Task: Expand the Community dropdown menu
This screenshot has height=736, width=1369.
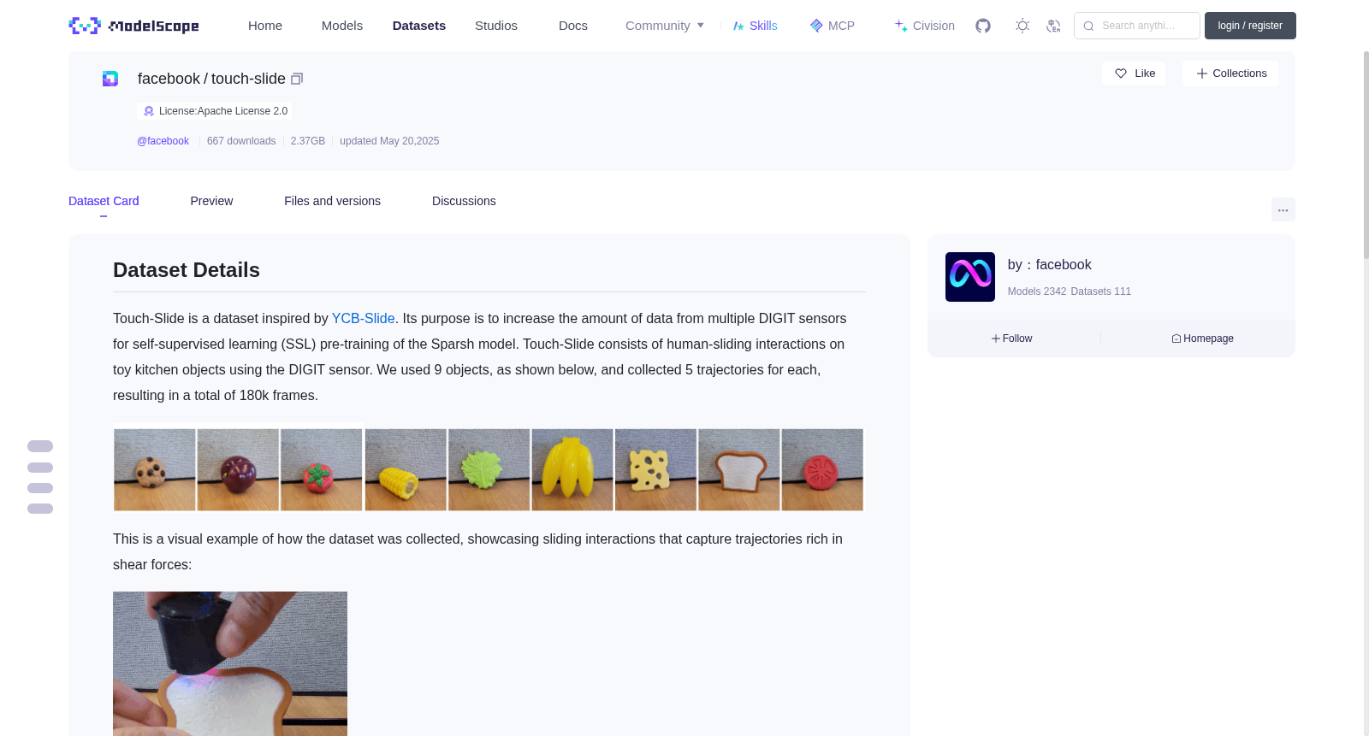Action: [x=665, y=26]
